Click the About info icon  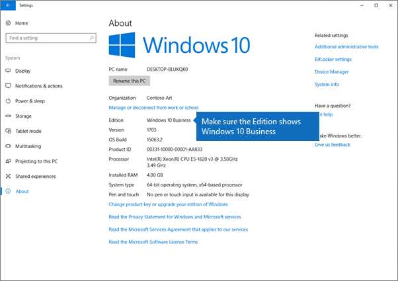[x=8, y=191]
